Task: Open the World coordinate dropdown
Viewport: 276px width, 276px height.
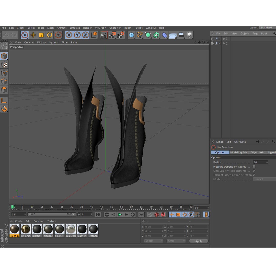Action: [x=154, y=241]
